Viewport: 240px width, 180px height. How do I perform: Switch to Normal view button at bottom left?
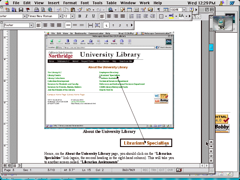click(x=5, y=166)
